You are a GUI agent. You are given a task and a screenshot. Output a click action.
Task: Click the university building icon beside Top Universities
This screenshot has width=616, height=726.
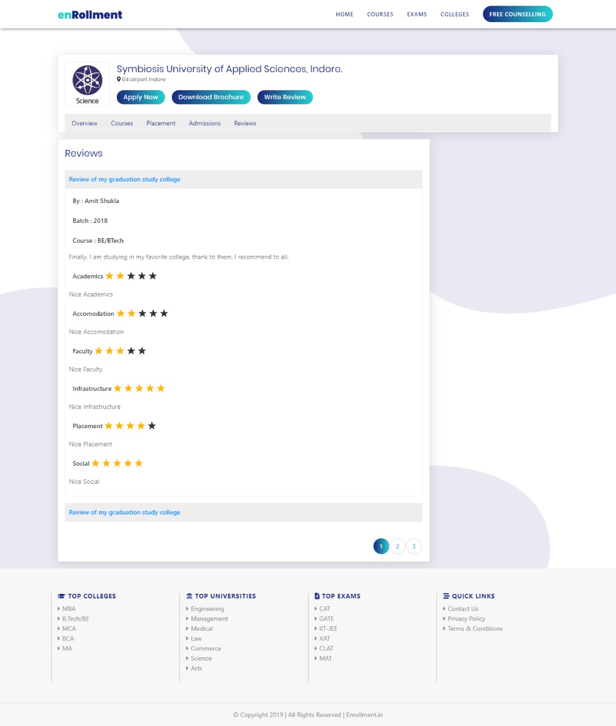[189, 596]
